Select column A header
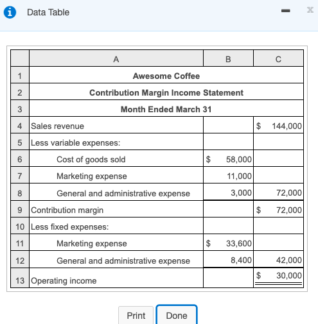Image resolution: width=318 pixels, height=324 pixels. pos(116,58)
